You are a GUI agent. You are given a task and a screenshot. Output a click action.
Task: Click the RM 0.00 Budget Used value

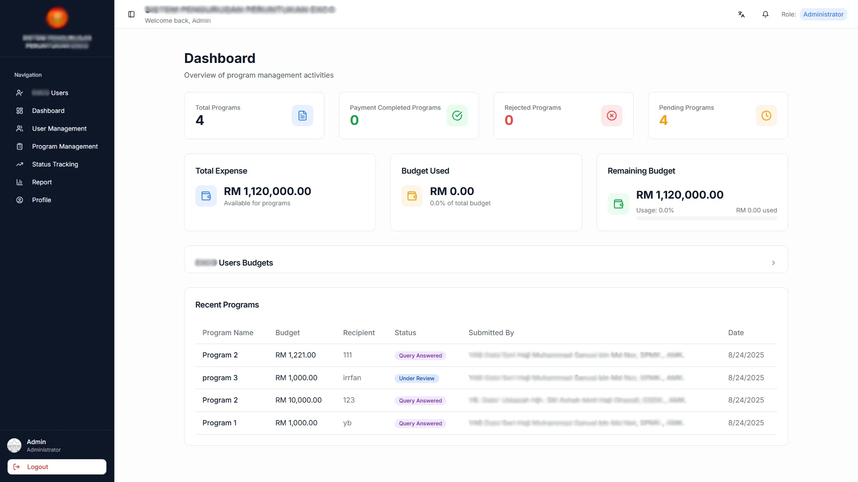(452, 191)
